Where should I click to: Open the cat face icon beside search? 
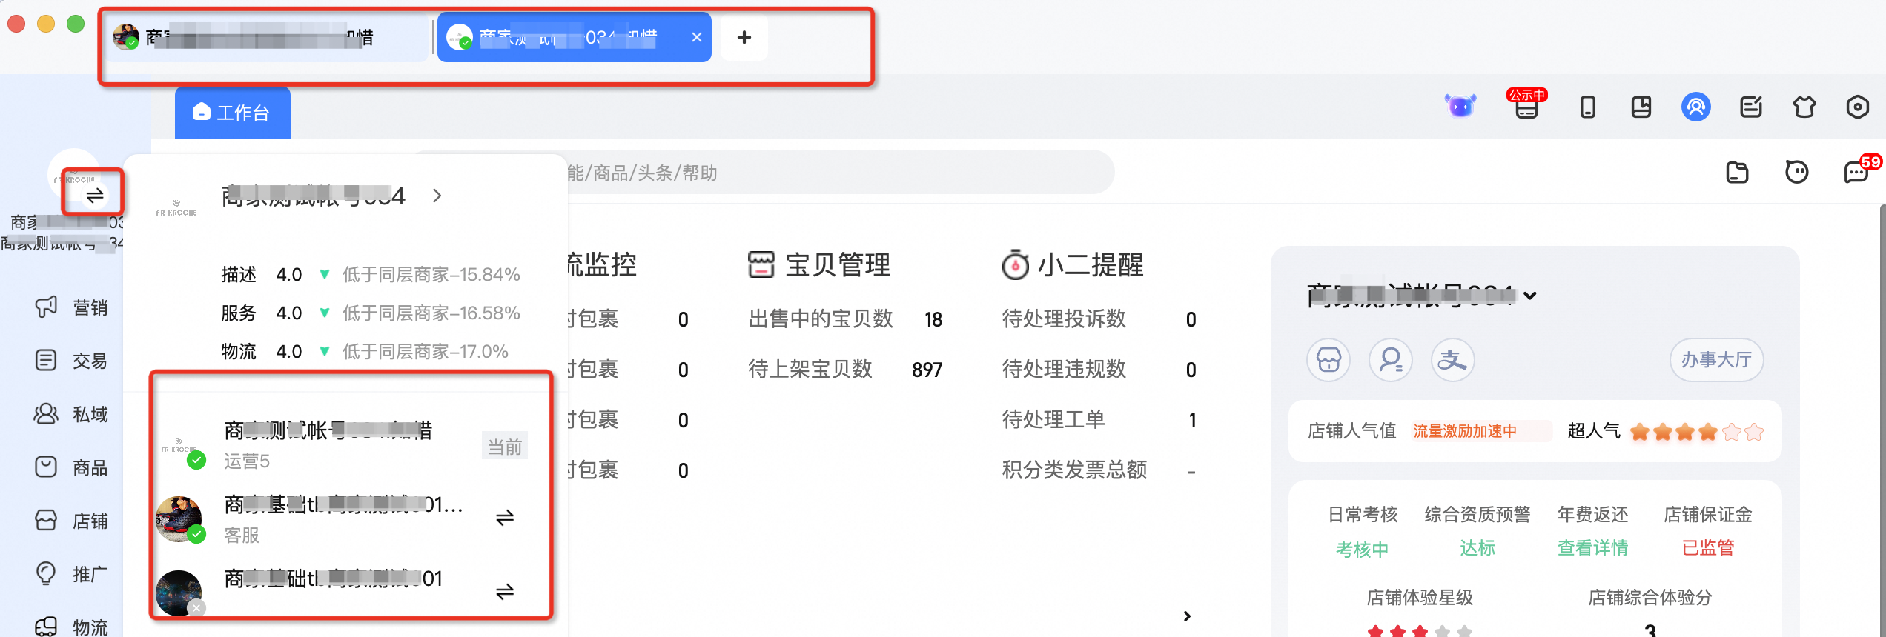1796,173
